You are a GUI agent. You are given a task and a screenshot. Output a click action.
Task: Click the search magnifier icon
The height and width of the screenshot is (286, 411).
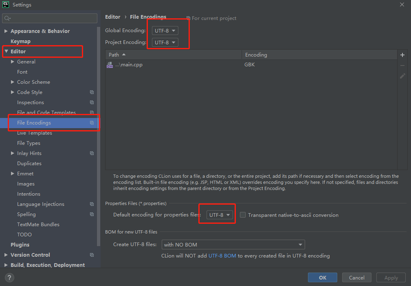[7, 18]
